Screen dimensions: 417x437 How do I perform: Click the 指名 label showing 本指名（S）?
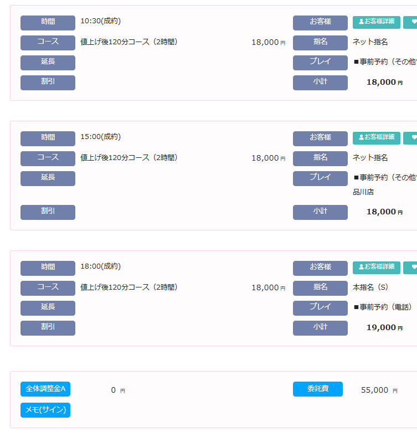click(320, 288)
